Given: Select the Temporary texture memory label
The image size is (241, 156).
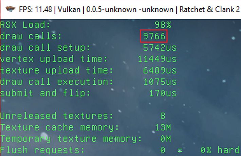Looking at the screenshot, I should (x=71, y=139).
